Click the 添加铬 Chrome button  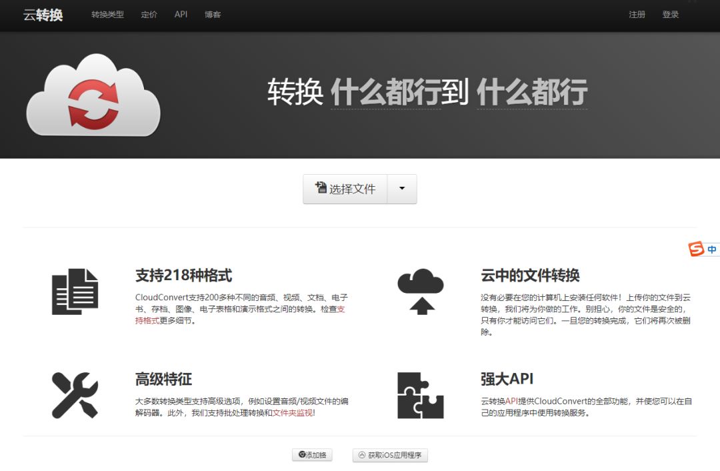312,455
